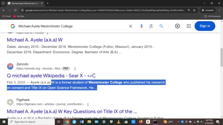The width and height of the screenshot is (223, 125).
Task: Click the Windows taskbar search box
Action: point(31,122)
